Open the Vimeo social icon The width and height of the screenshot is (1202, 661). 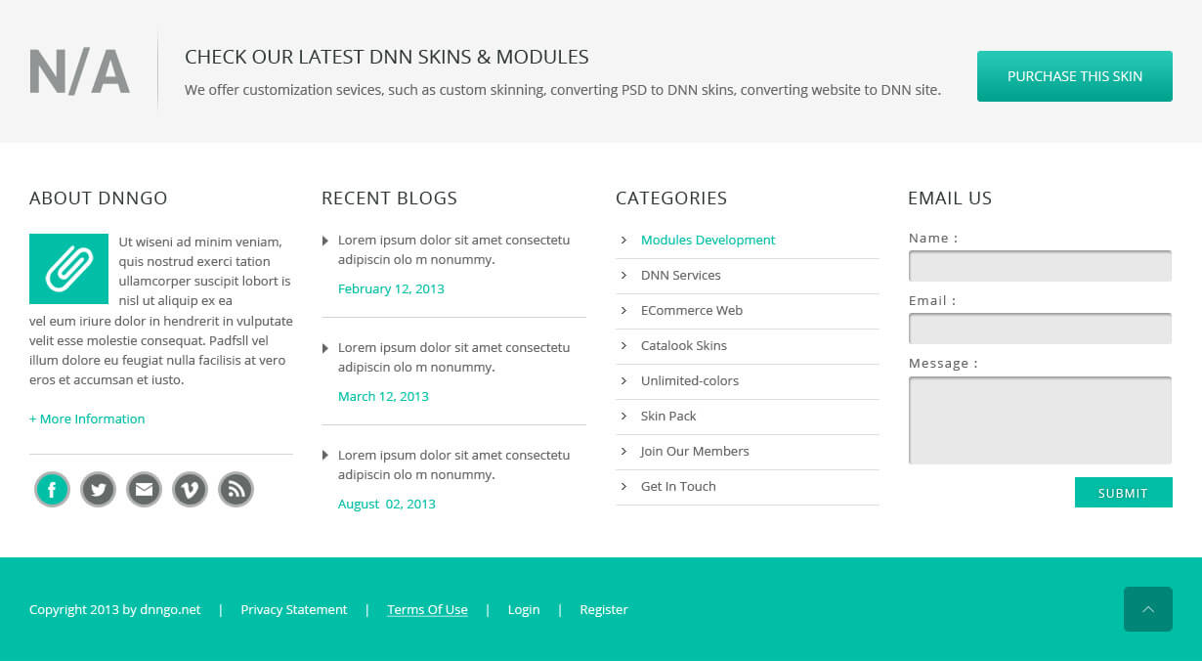click(190, 489)
